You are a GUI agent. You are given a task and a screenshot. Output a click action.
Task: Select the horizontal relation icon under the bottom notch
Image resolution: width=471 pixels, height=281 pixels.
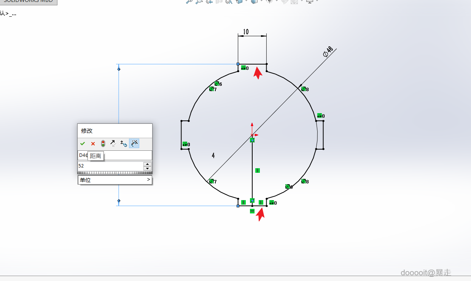252,211
